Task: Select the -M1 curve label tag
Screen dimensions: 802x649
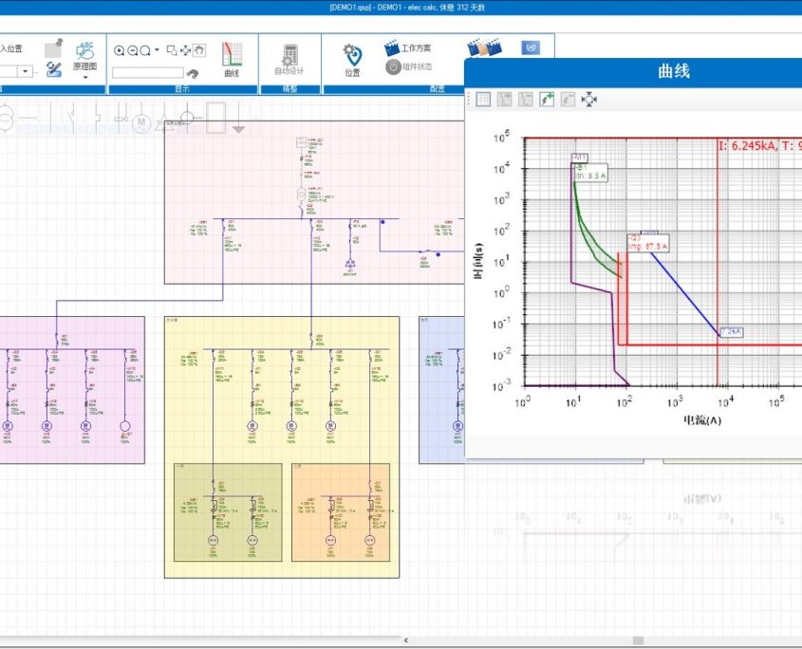Action: tap(580, 158)
